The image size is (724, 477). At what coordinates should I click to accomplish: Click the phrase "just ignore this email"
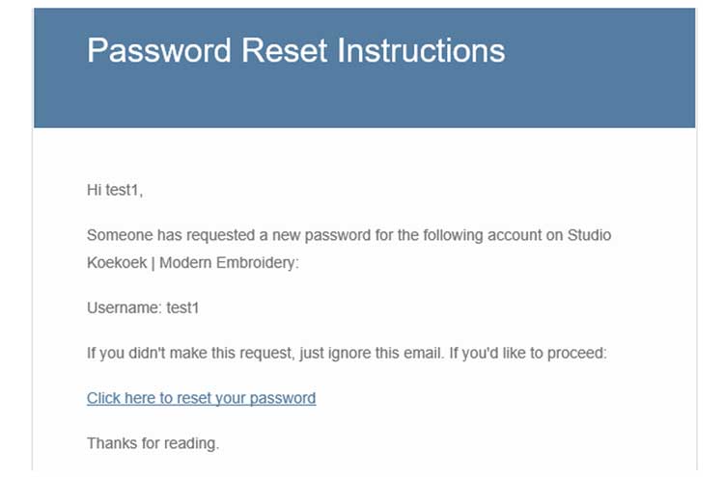pyautogui.click(x=367, y=354)
